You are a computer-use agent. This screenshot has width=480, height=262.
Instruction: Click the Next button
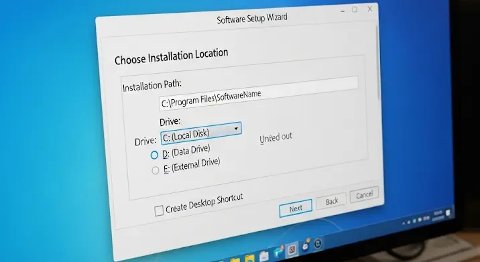296,208
